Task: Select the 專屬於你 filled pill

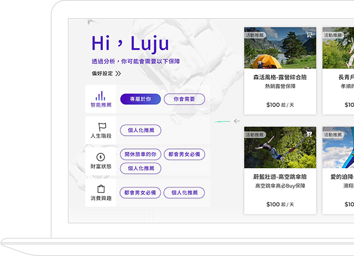Action: click(x=140, y=99)
